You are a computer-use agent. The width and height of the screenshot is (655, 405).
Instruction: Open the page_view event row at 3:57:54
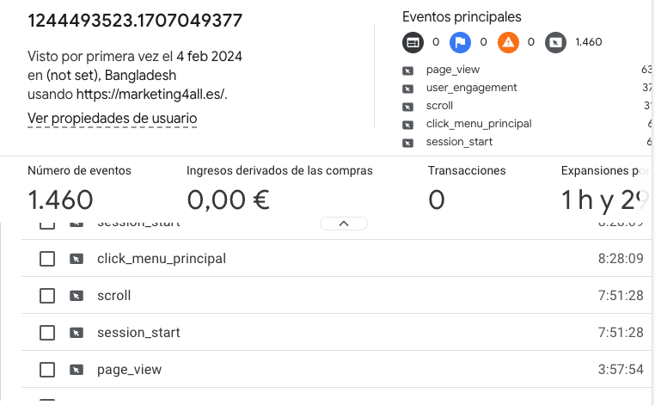(x=336, y=370)
